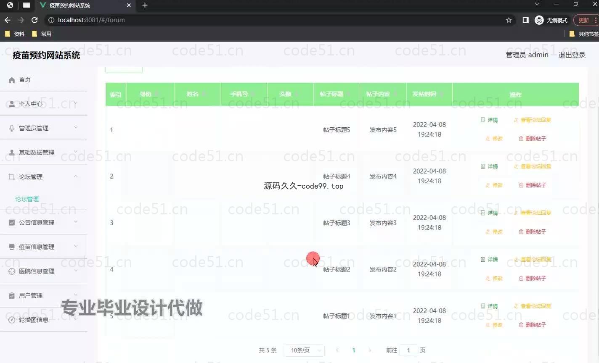
Task: Go to previous page arrow
Action: pyautogui.click(x=337, y=350)
